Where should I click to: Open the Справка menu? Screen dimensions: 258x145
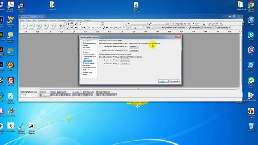click(87, 20)
